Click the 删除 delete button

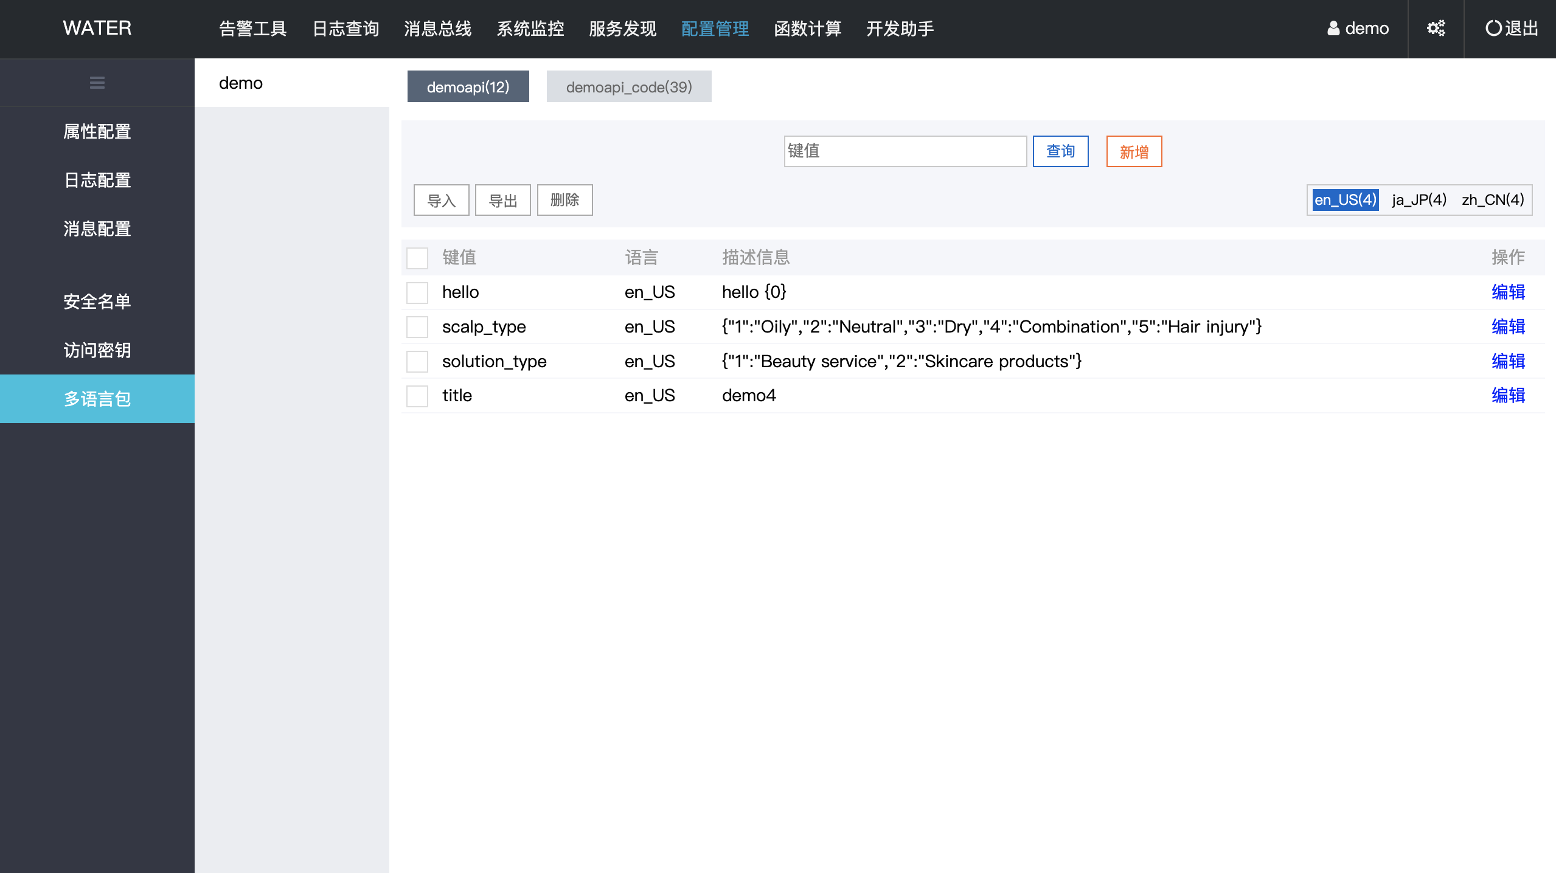pos(565,200)
